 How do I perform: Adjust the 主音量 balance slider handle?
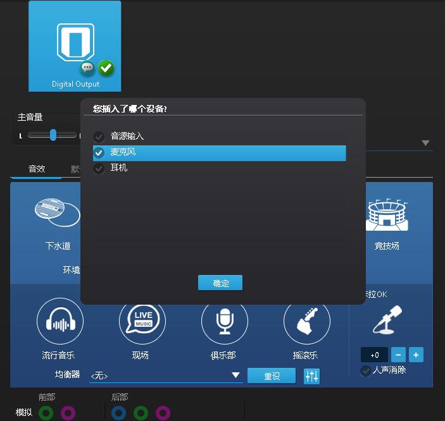click(x=53, y=135)
